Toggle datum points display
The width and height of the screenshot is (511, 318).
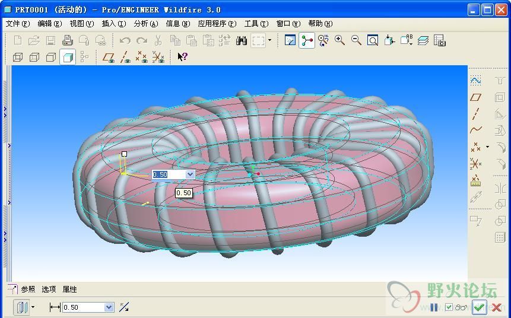pos(141,58)
